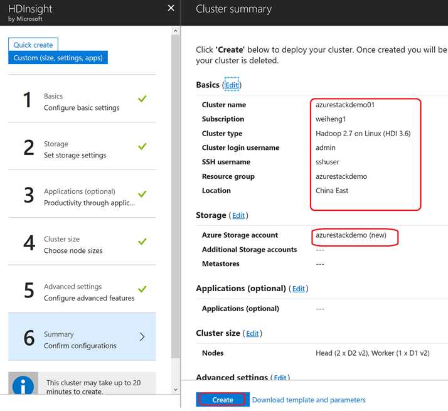Close the HDInsight blade with X
This screenshot has width=448, height=411.
(171, 8)
